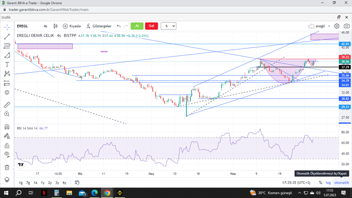Click the EREGLI DEMIR CELIK chart title
Image resolution: width=352 pixels, height=198 pixels.
[x=35, y=35]
